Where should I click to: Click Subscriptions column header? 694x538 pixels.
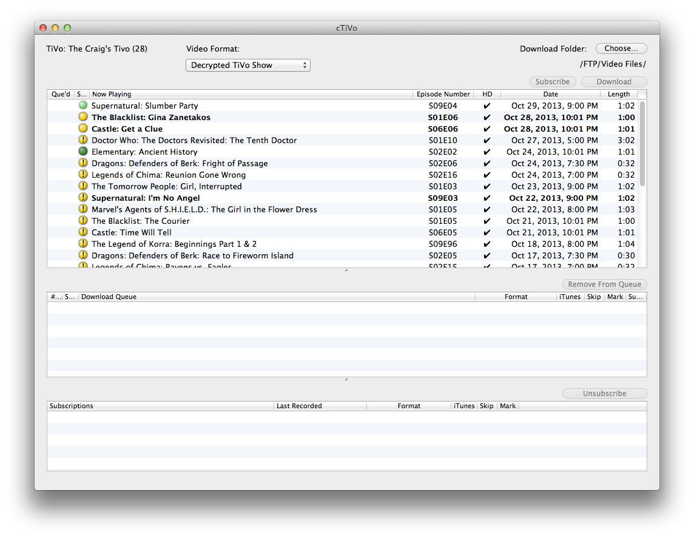coord(160,406)
